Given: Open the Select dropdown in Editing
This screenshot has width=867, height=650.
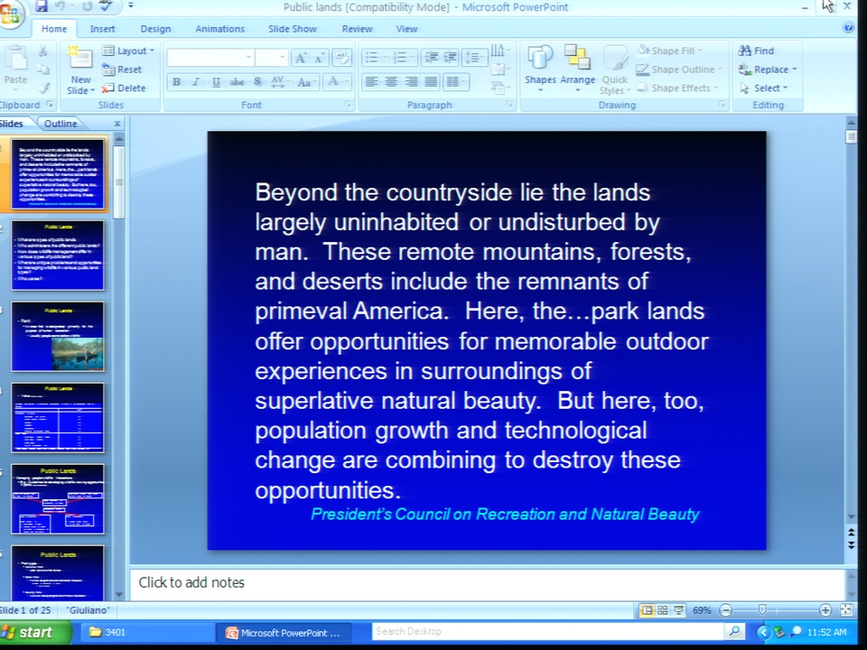Looking at the screenshot, I should (763, 88).
